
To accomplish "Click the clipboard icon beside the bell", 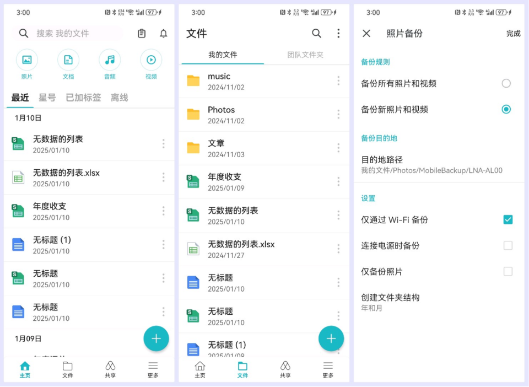I will coord(142,34).
